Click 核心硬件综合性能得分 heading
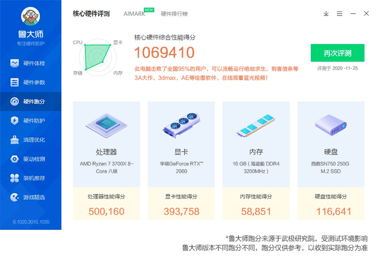376x258 pixels. pos(165,38)
